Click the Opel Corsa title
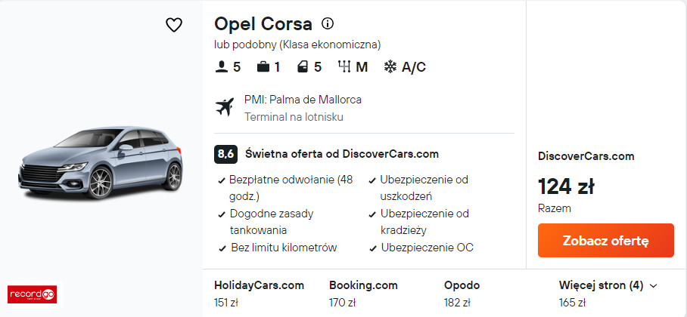 tap(263, 24)
